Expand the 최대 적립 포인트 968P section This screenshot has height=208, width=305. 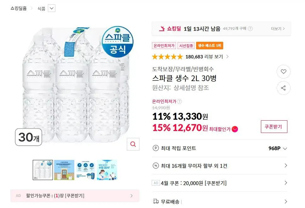[285, 148]
